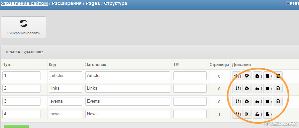Click the Код field with events

pyautogui.click(x=66, y=101)
